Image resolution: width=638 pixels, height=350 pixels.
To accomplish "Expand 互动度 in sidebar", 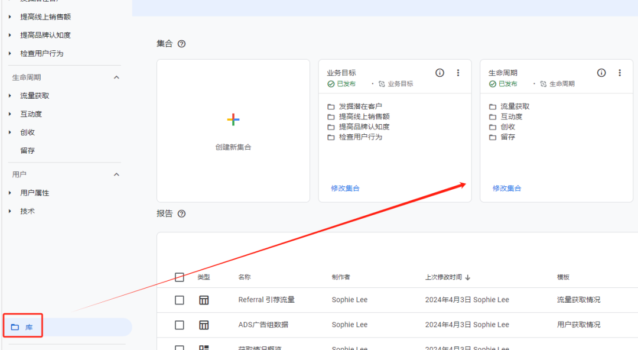I will click(x=10, y=114).
